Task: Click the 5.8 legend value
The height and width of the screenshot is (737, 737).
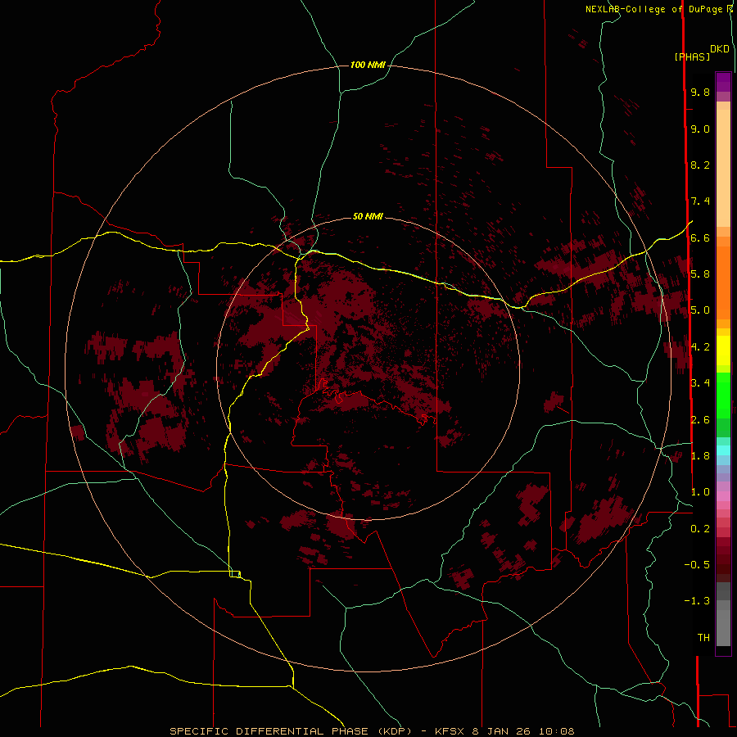Action: (x=700, y=274)
